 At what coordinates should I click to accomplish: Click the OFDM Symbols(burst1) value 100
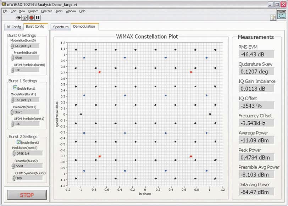pyautogui.click(x=27, y=124)
